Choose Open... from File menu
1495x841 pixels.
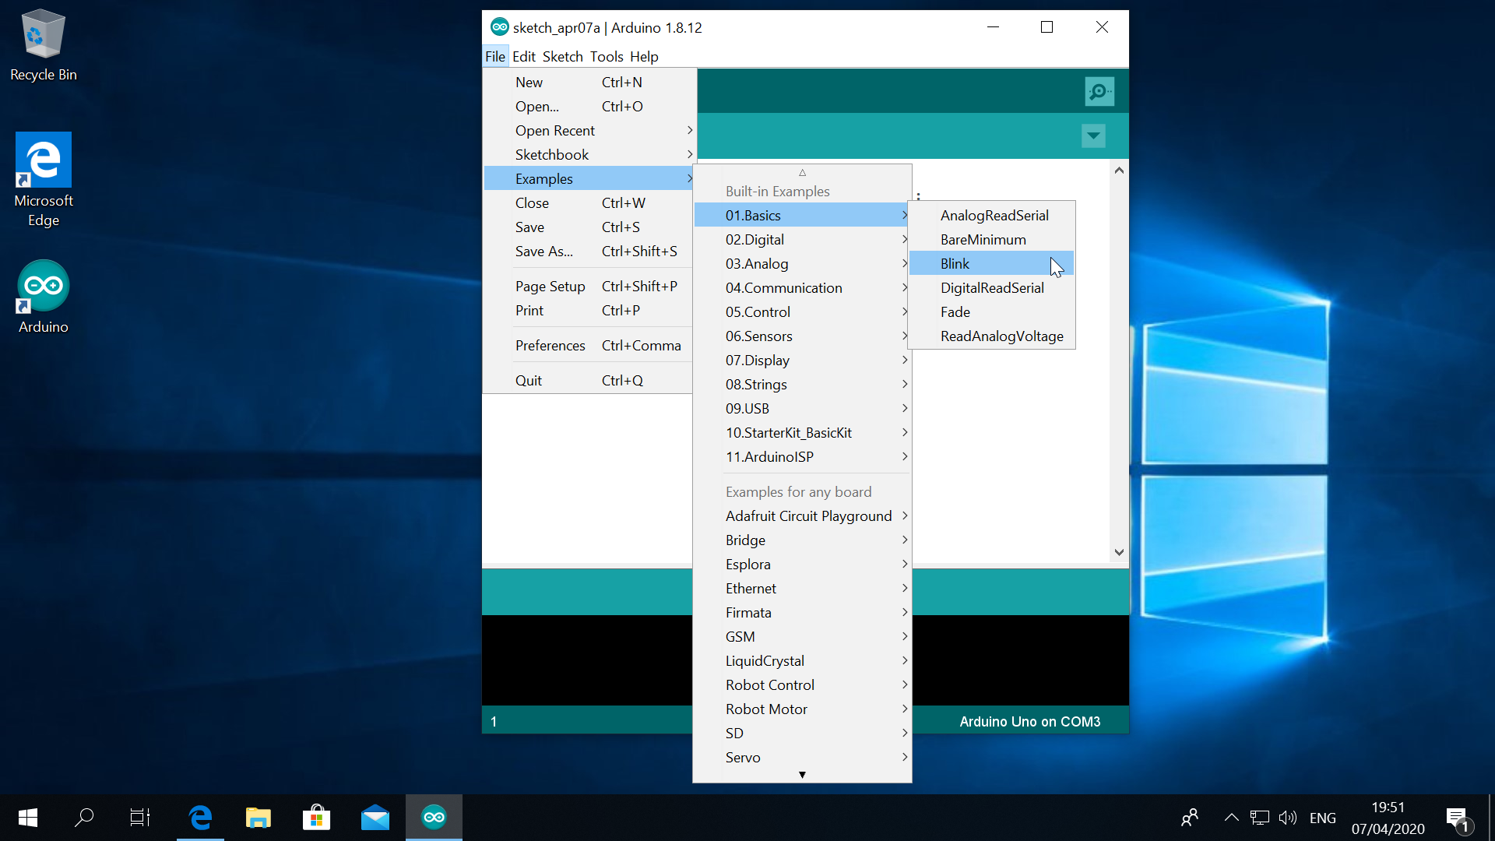pyautogui.click(x=589, y=107)
